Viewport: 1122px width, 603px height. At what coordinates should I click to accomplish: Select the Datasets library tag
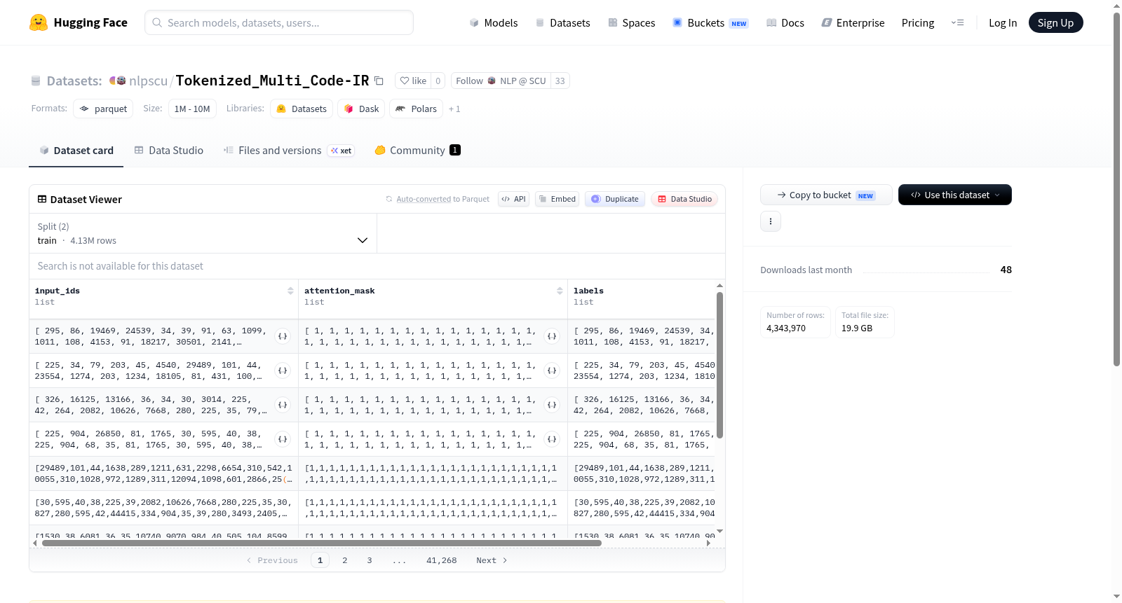(x=302, y=109)
